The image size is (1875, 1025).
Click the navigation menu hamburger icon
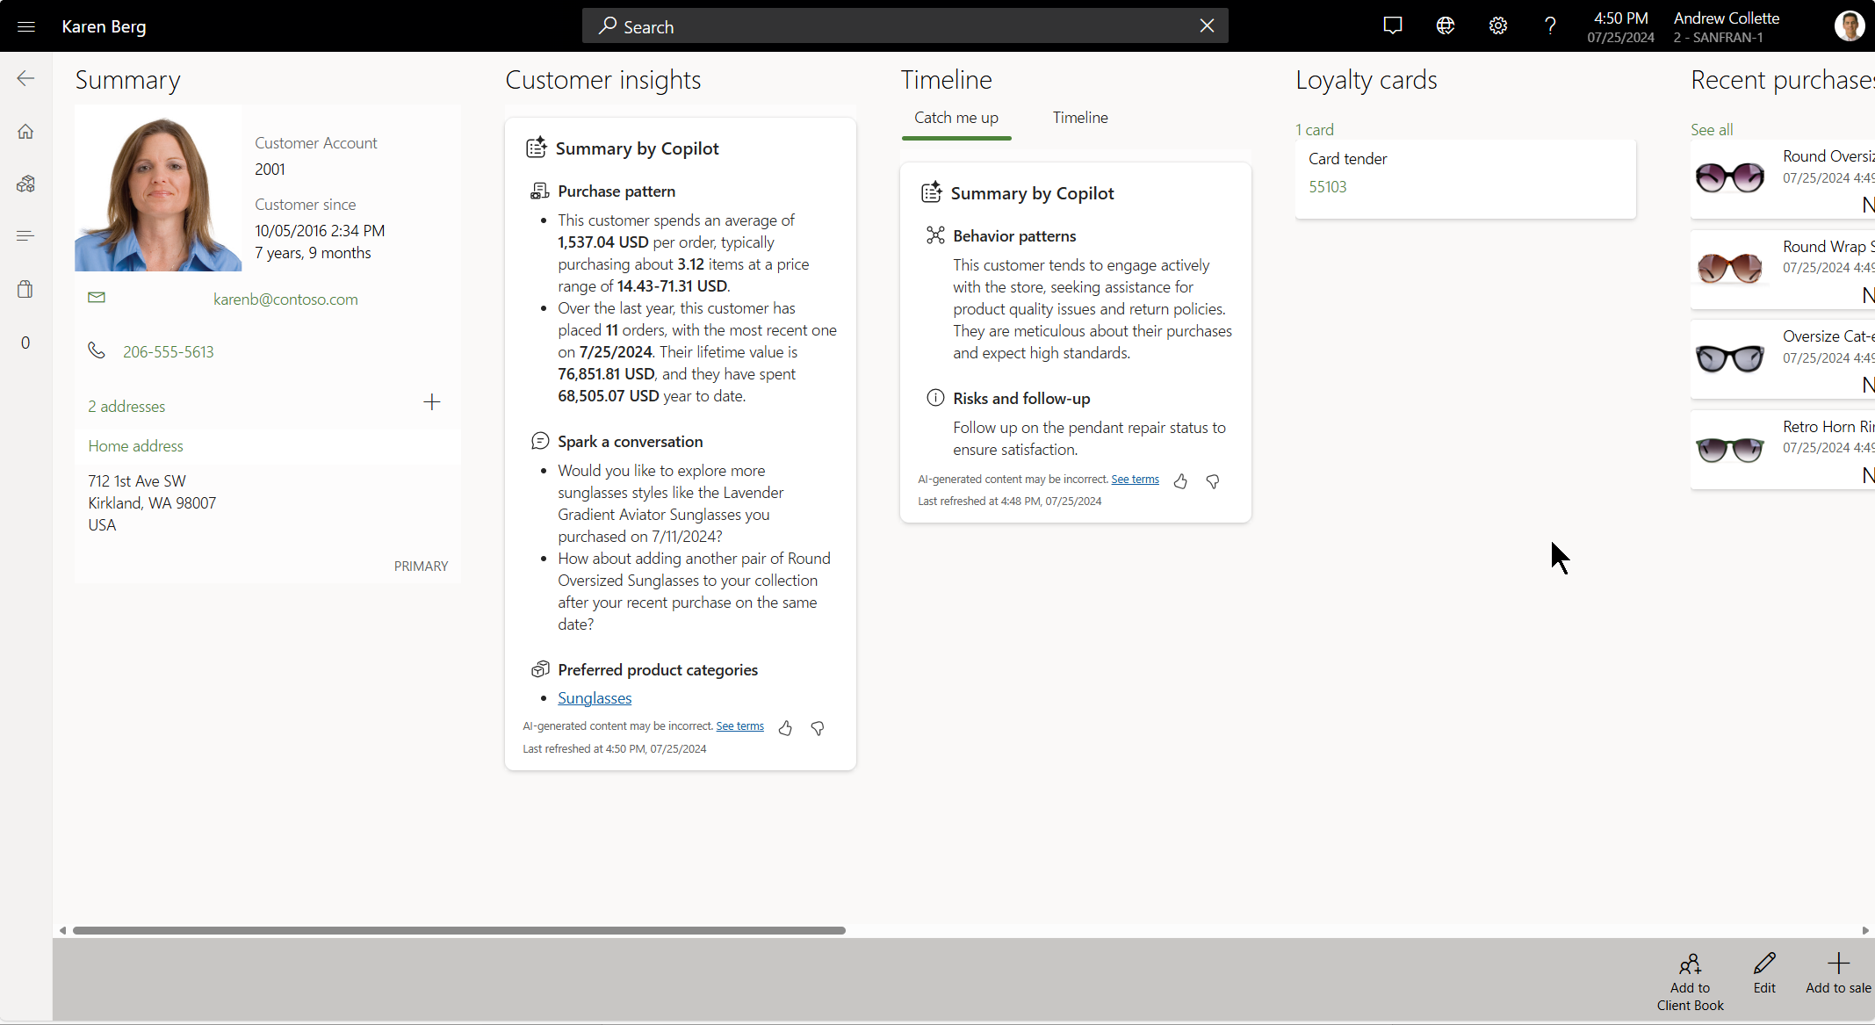(25, 26)
